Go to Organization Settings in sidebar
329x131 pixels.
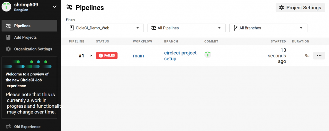(33, 49)
